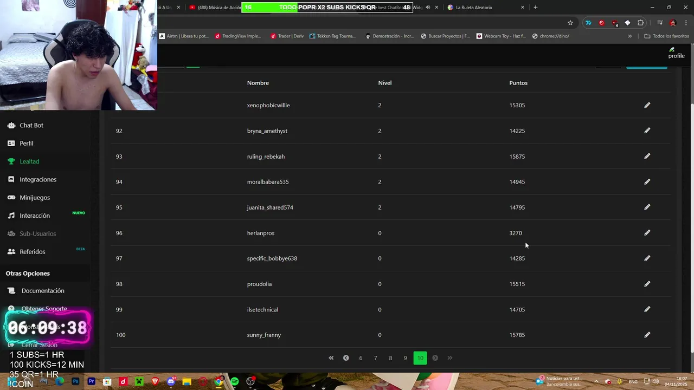Click the disabled next page arrow
694x390 pixels.
tap(435, 358)
